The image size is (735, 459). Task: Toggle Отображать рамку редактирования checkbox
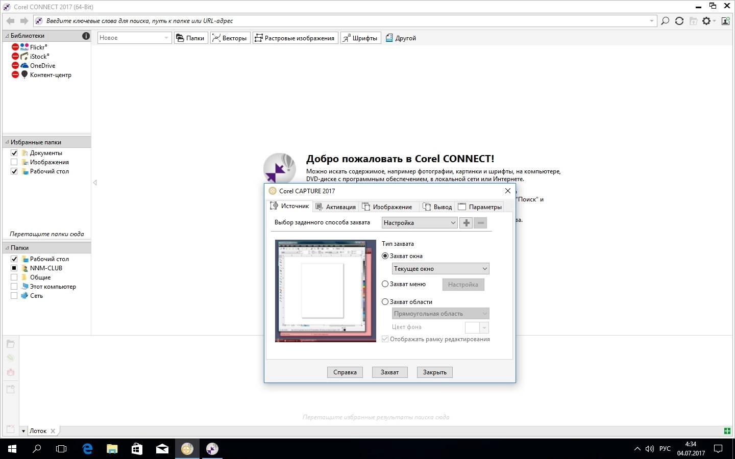pos(385,339)
